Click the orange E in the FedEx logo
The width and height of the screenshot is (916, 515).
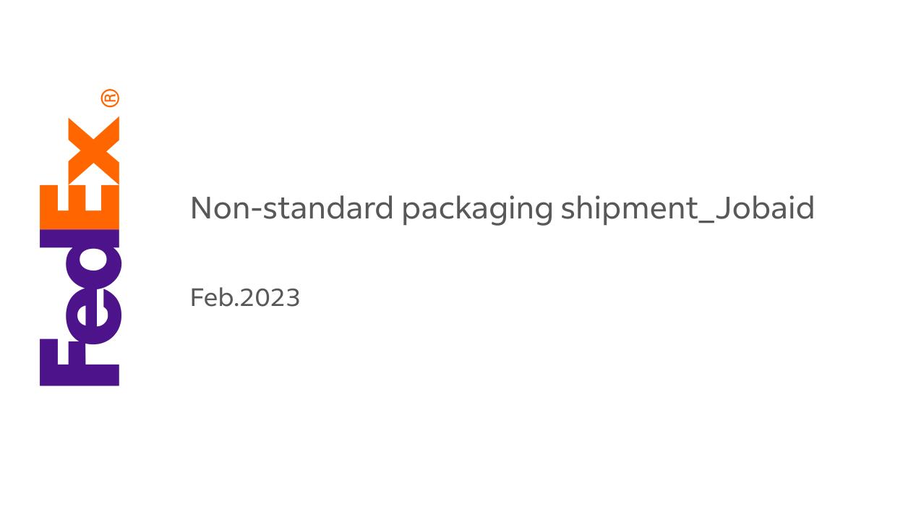tap(80, 208)
